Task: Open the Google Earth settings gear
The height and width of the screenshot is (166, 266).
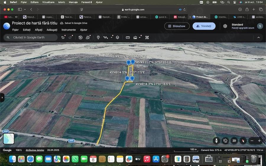Action: pyautogui.click(x=225, y=26)
